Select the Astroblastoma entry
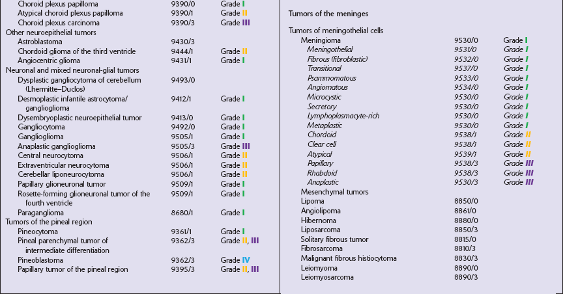The width and height of the screenshot is (563, 294). tap(40, 41)
